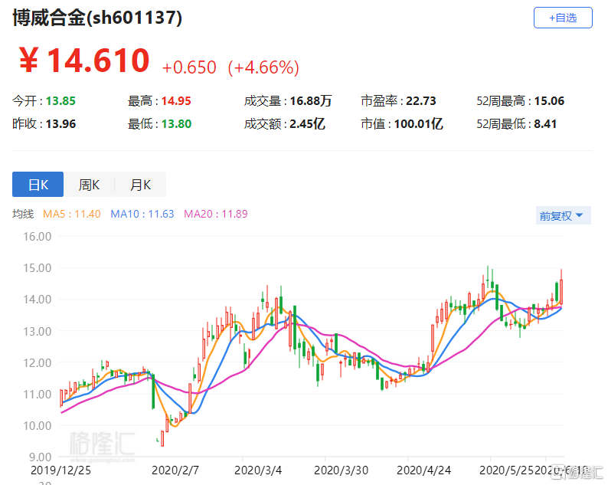Click 52周最低 value 8.41

click(x=545, y=124)
